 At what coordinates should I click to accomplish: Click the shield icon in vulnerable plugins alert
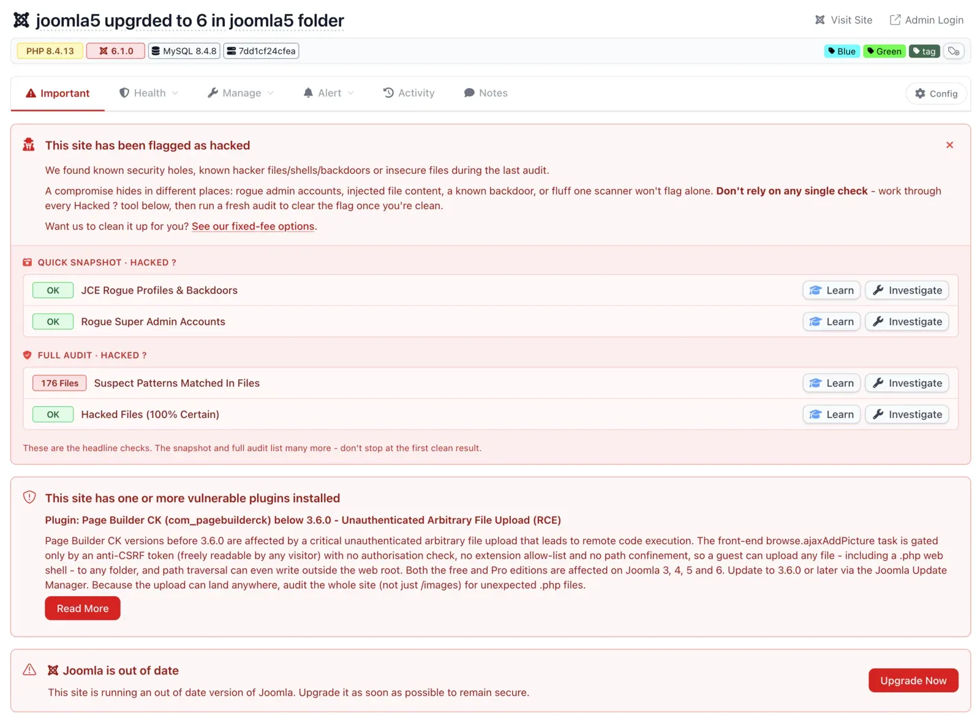tap(29, 497)
